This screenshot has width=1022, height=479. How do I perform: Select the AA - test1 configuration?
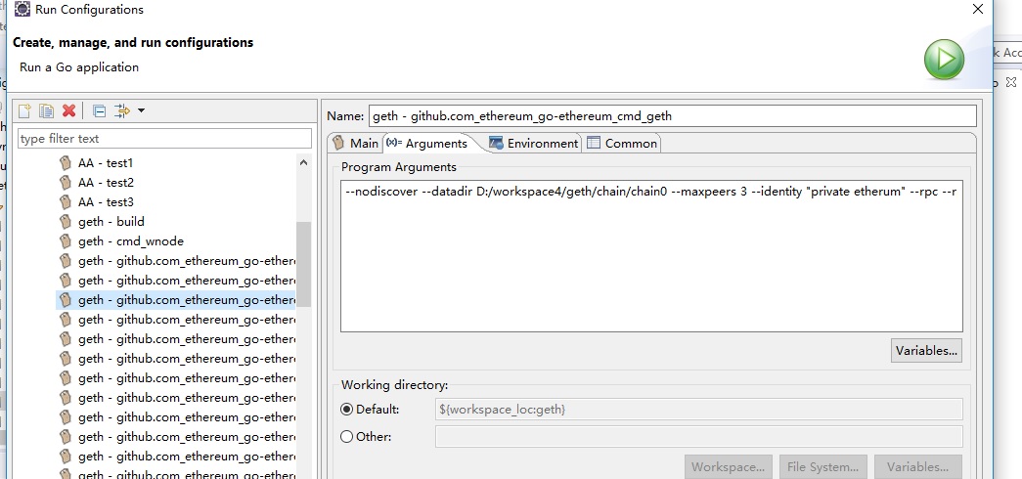105,163
